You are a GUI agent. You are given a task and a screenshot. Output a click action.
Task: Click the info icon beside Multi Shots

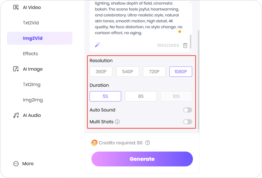[117, 122]
